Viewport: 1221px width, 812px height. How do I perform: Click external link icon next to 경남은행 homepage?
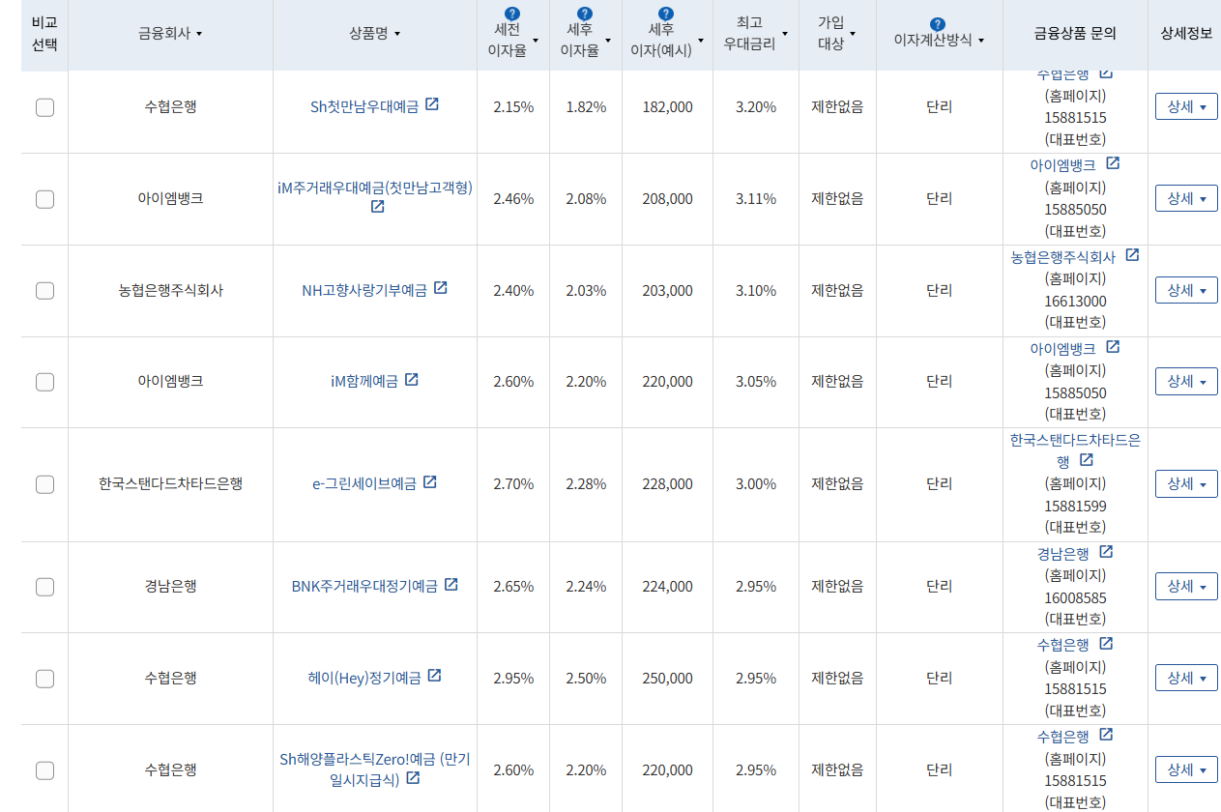[x=1105, y=552]
